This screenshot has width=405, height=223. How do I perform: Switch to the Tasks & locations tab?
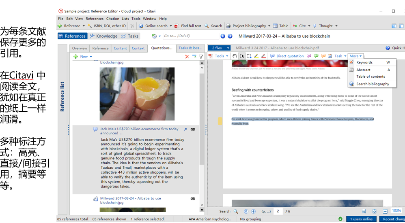pyautogui.click(x=190, y=48)
